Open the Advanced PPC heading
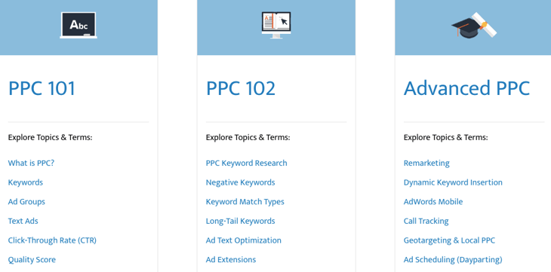The image size is (551, 272). pos(466,88)
